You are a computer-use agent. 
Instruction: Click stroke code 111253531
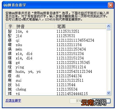66,36
